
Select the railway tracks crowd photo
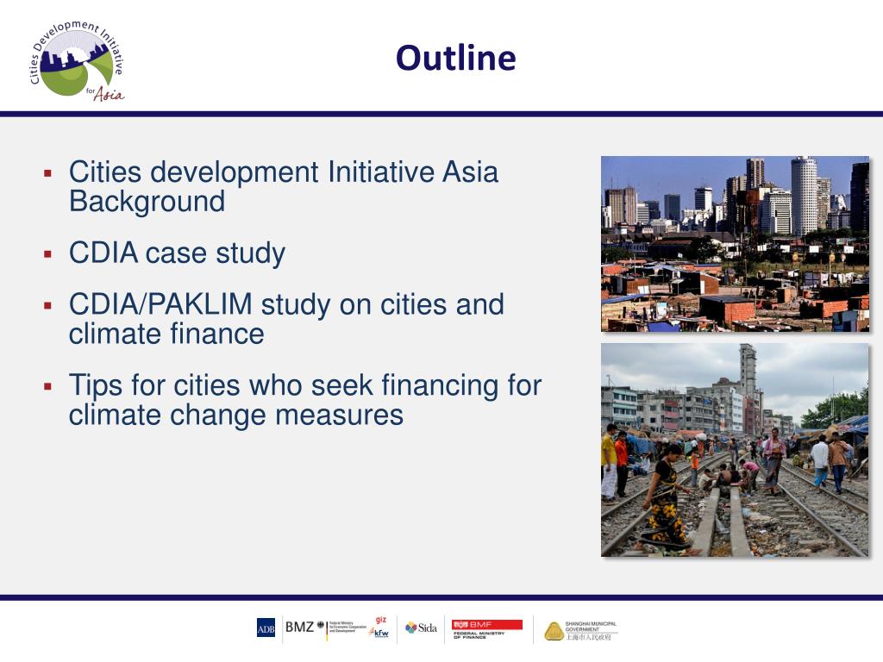tap(735, 450)
